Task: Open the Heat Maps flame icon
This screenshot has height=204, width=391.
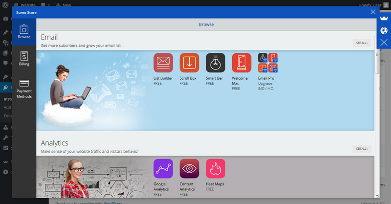Action: [x=216, y=169]
